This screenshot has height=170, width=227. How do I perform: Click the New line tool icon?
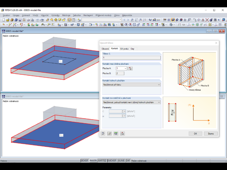10,25
